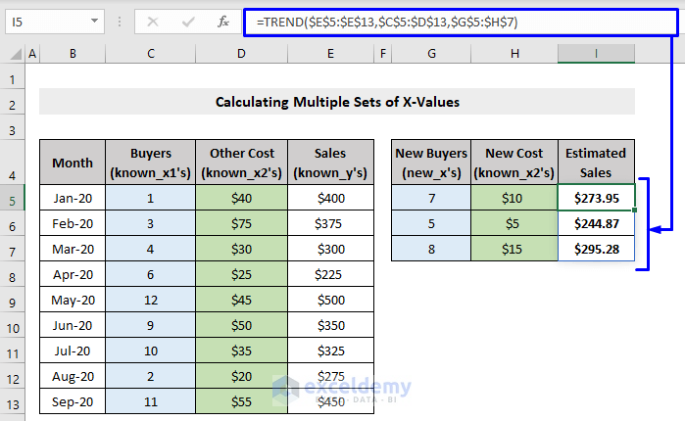The image size is (685, 421).
Task: Open the Name Box dropdown arrow
Action: [x=94, y=22]
